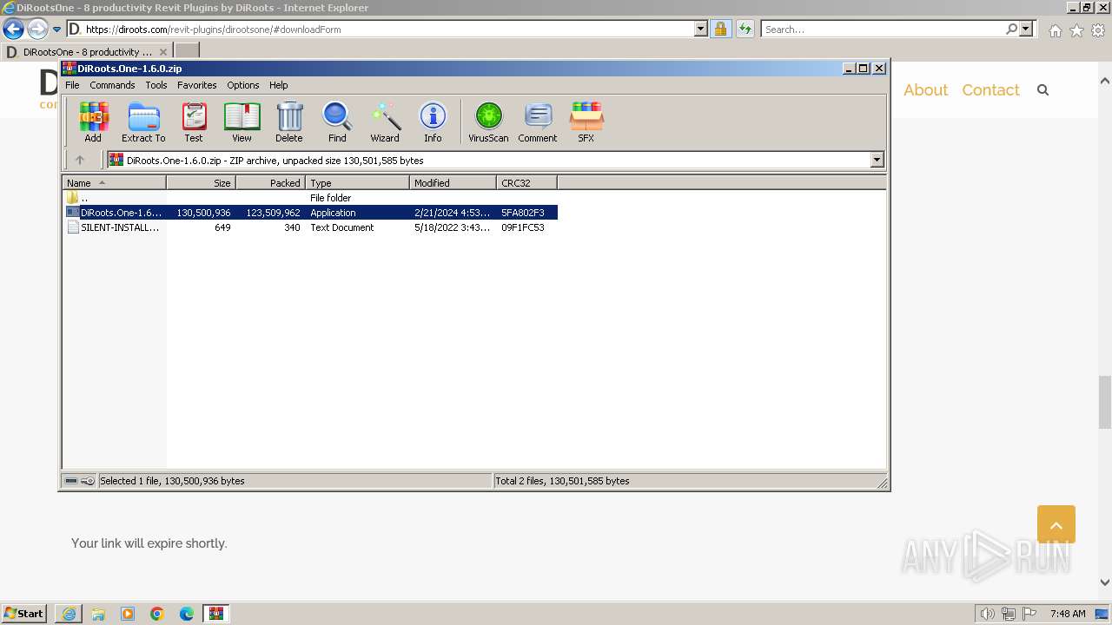Select the DiRootsOne browser tab

tap(86, 51)
